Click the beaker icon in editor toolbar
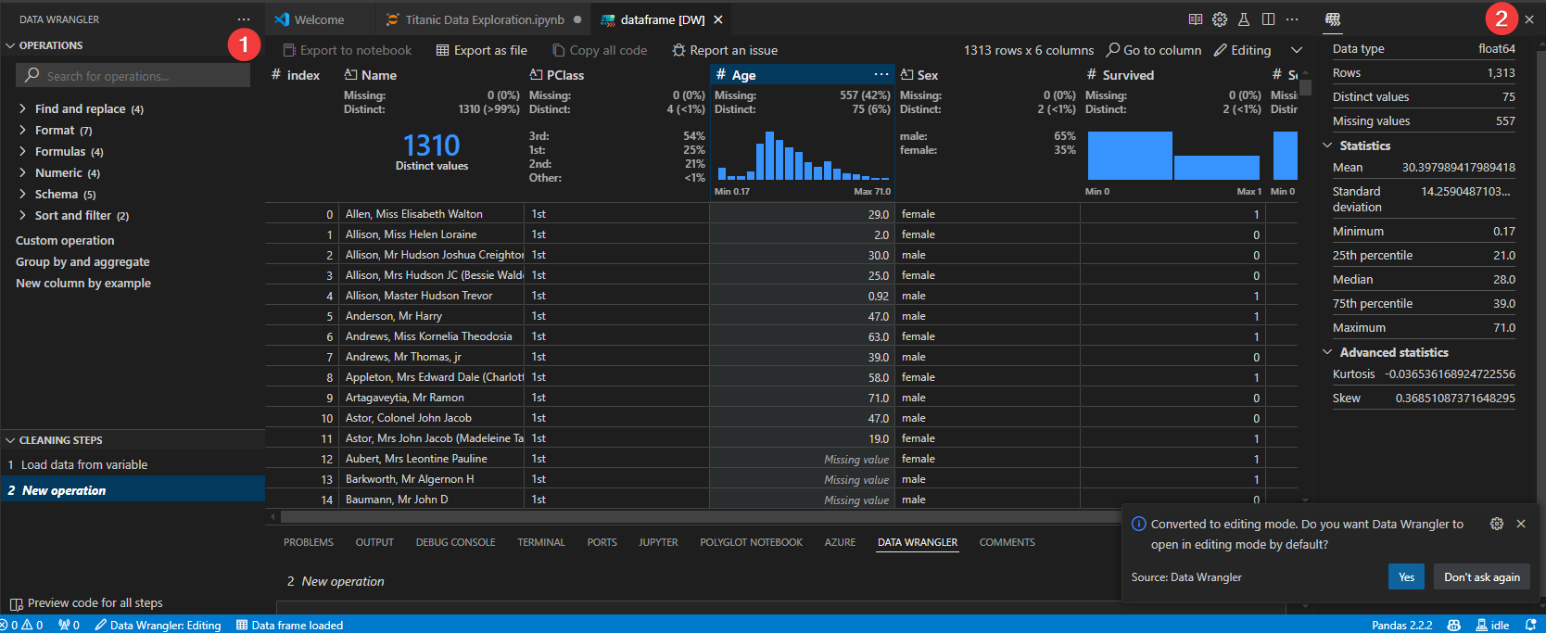 tap(1244, 19)
